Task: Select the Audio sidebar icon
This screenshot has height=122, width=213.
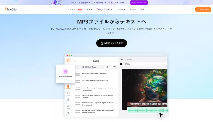Action: click(x=68, y=107)
